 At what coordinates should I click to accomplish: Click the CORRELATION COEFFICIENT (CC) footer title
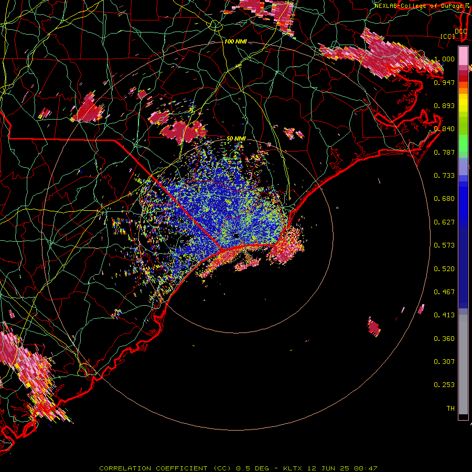coord(165,468)
